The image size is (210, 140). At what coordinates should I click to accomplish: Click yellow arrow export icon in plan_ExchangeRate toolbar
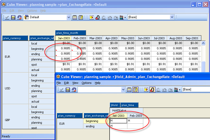coord(91,17)
